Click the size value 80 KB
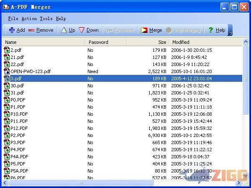 [161, 171]
